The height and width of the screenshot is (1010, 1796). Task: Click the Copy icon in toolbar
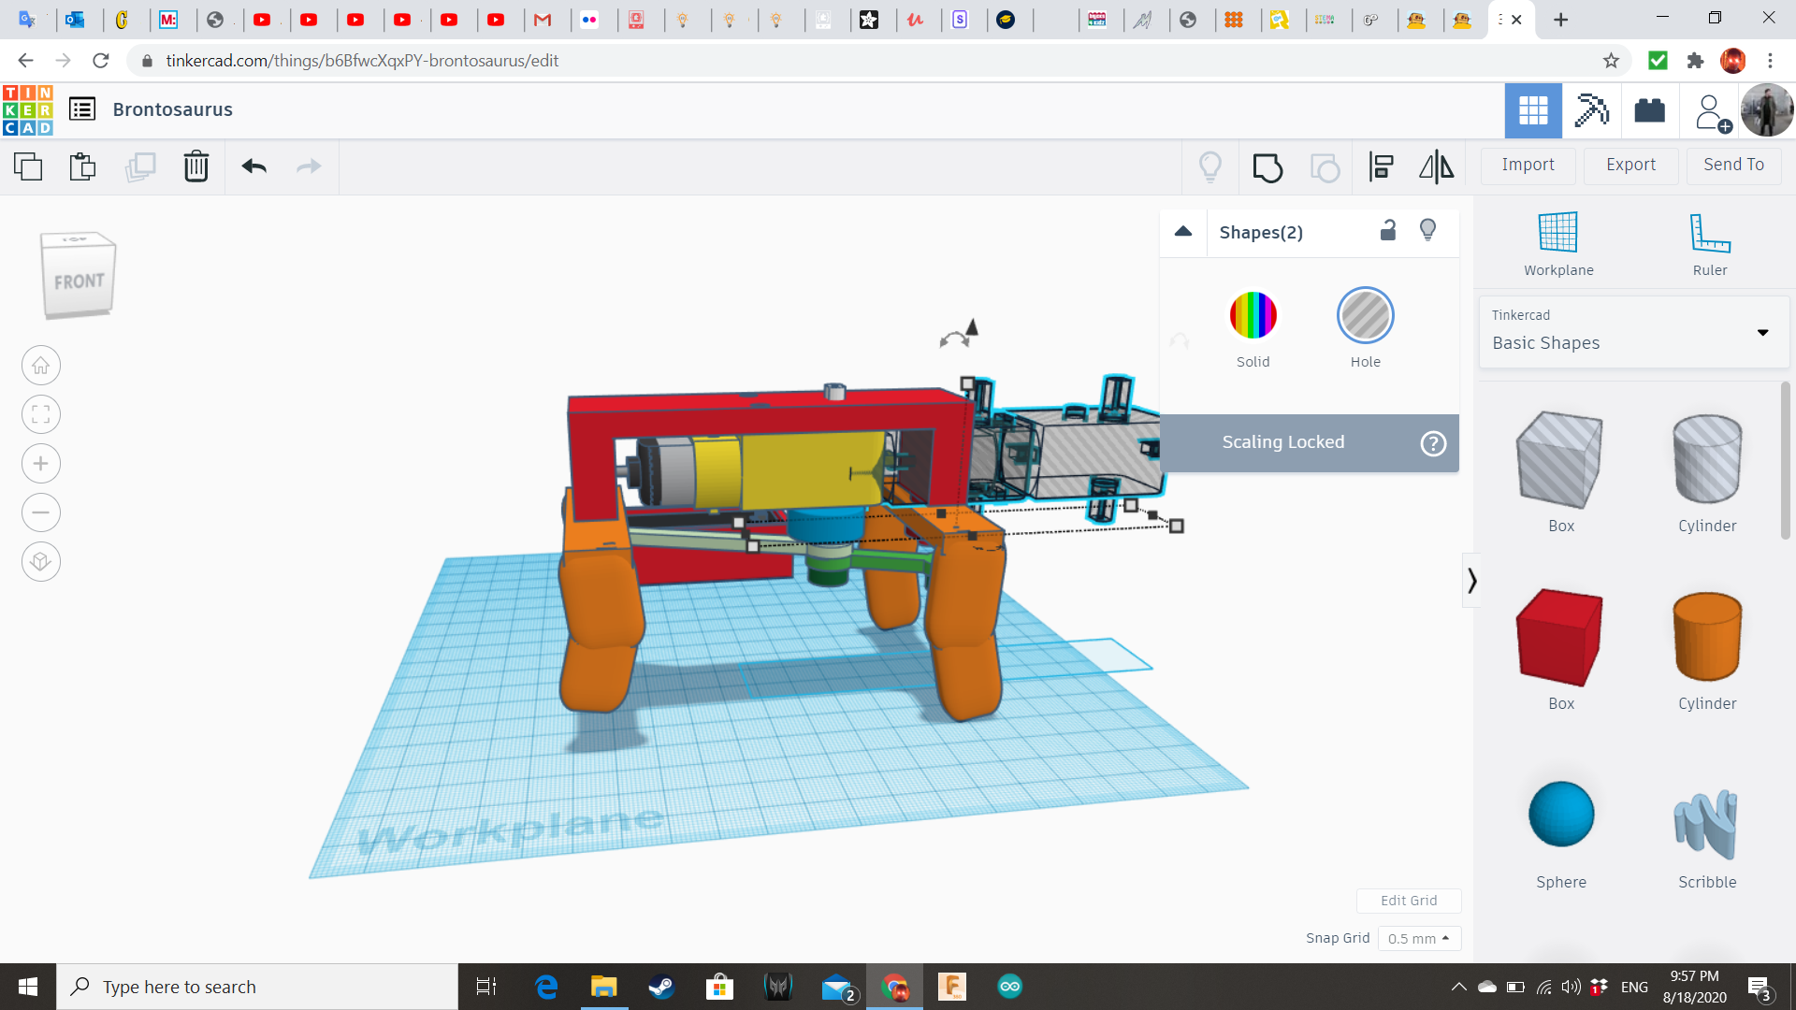[28, 166]
